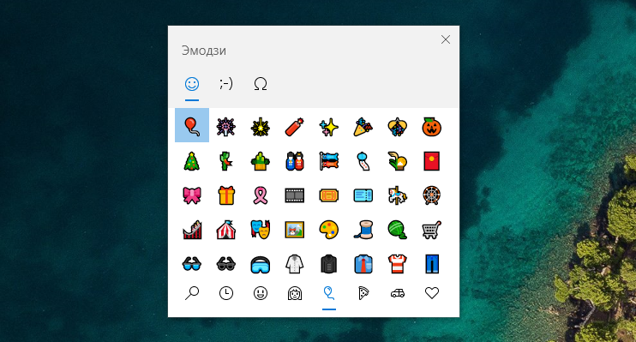This screenshot has height=342, width=636.
Task: Switch to the Emoji smiley tab
Action: tap(192, 84)
